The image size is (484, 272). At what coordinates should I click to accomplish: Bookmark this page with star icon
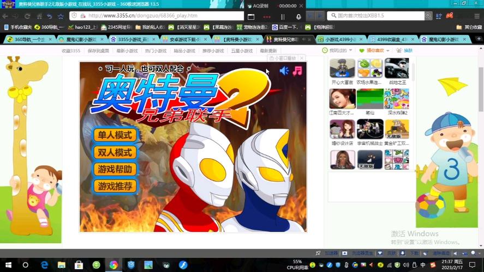pos(61,16)
